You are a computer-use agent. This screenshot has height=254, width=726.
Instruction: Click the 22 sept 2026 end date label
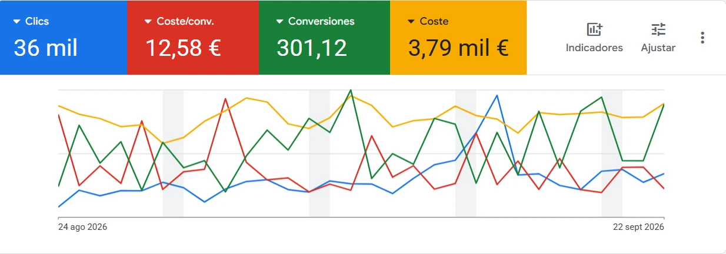pos(638,227)
